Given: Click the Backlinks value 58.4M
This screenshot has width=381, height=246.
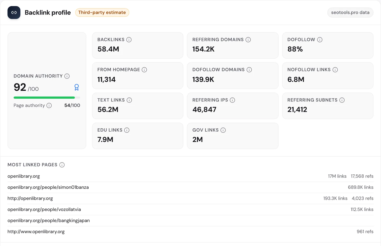Looking at the screenshot, I should coord(108,49).
